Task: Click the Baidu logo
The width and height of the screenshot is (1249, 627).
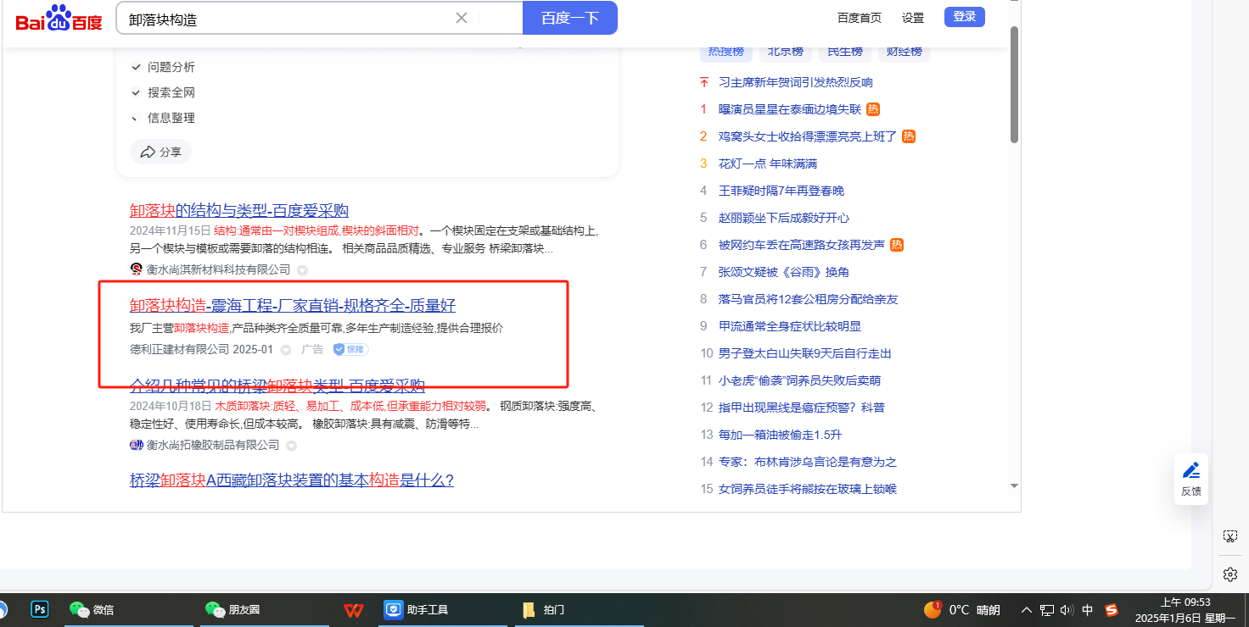Action: pyautogui.click(x=59, y=19)
